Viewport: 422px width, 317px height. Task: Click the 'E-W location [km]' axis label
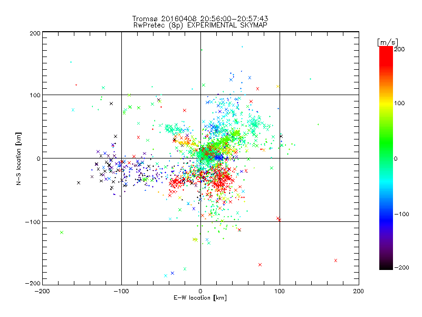(200, 298)
